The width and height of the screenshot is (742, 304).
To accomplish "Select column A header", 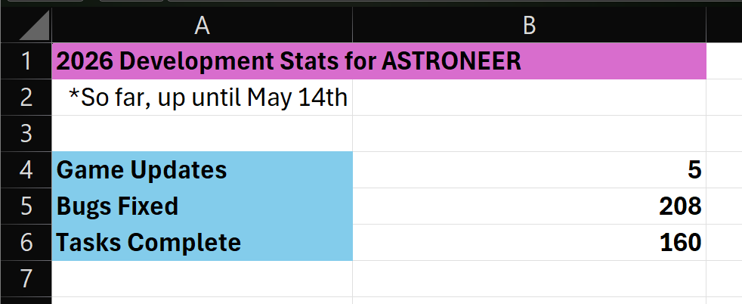I will (202, 25).
